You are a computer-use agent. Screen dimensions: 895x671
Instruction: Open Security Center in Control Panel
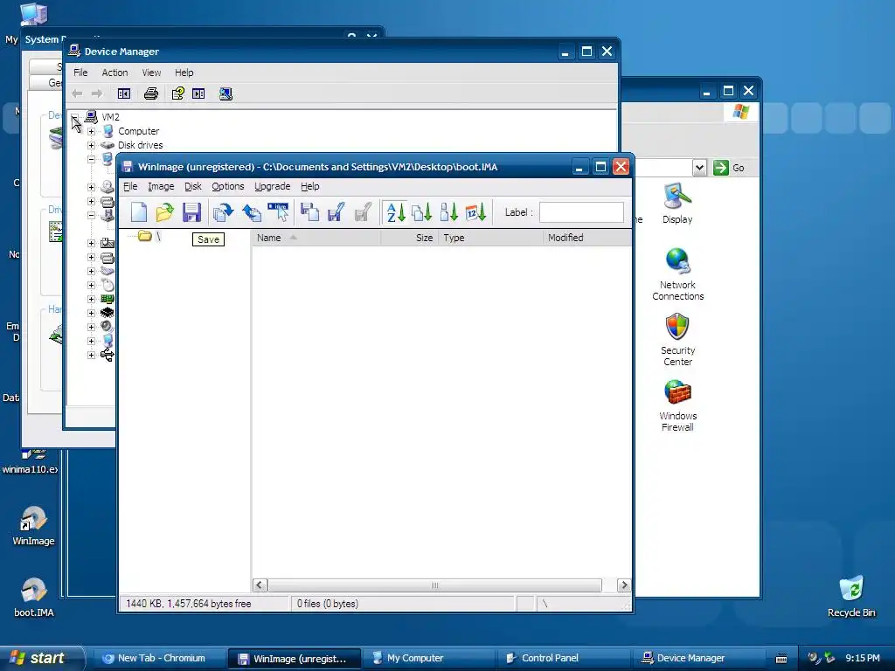click(677, 340)
